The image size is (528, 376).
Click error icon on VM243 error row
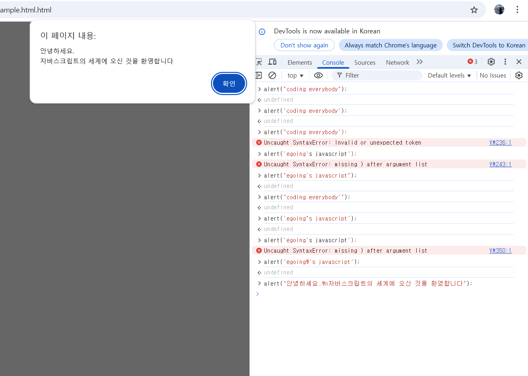(259, 164)
